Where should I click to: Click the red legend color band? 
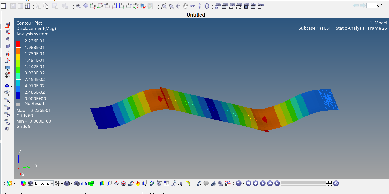click(18, 44)
